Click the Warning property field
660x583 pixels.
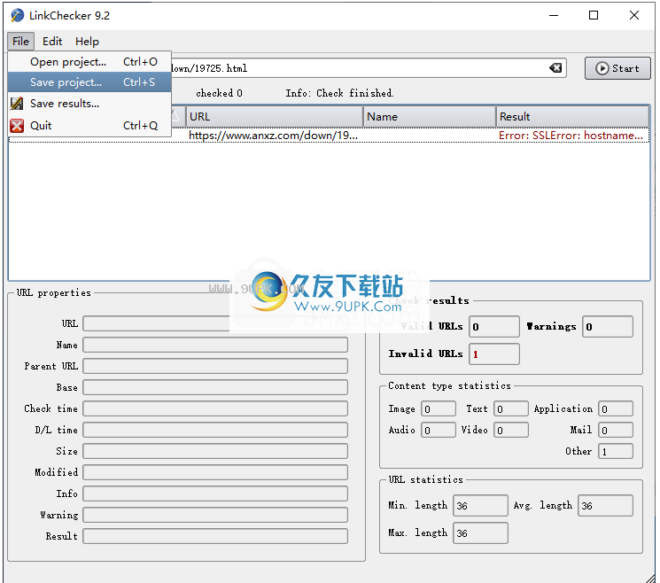[x=215, y=515]
